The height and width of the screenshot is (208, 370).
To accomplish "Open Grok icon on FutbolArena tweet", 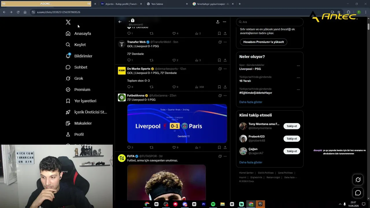I will pos(220,96).
